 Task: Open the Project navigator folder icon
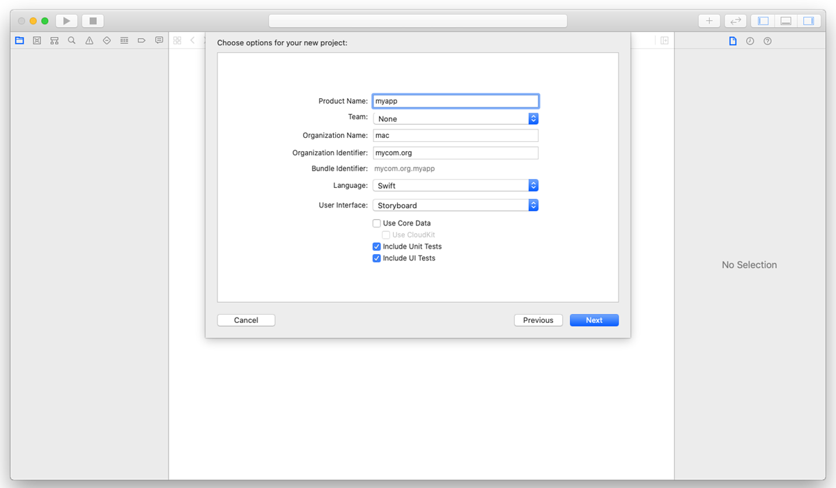(20, 40)
